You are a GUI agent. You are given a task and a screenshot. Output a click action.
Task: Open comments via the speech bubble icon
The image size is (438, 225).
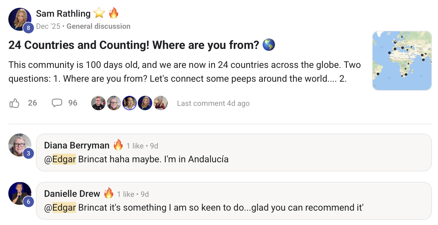pos(57,103)
